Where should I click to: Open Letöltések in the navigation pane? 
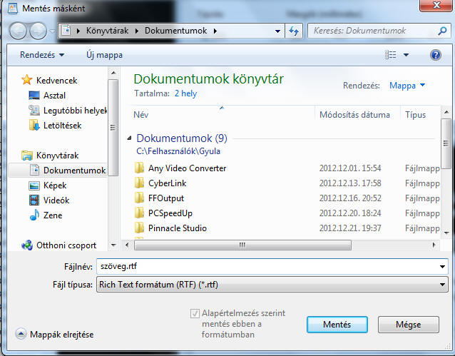pos(55,126)
